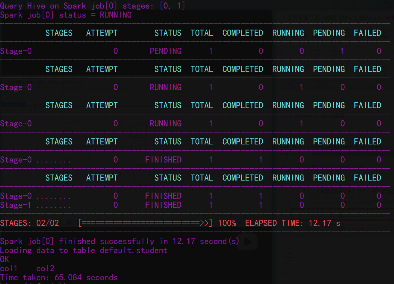Click the Stage-1 failed value 0

point(379,205)
